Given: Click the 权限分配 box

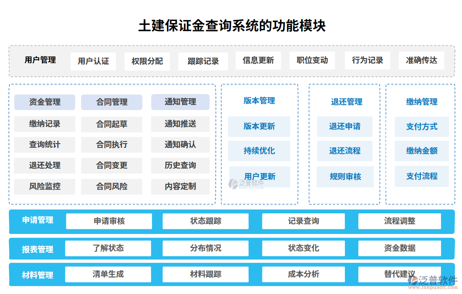Looking at the screenshot, I should (147, 60).
